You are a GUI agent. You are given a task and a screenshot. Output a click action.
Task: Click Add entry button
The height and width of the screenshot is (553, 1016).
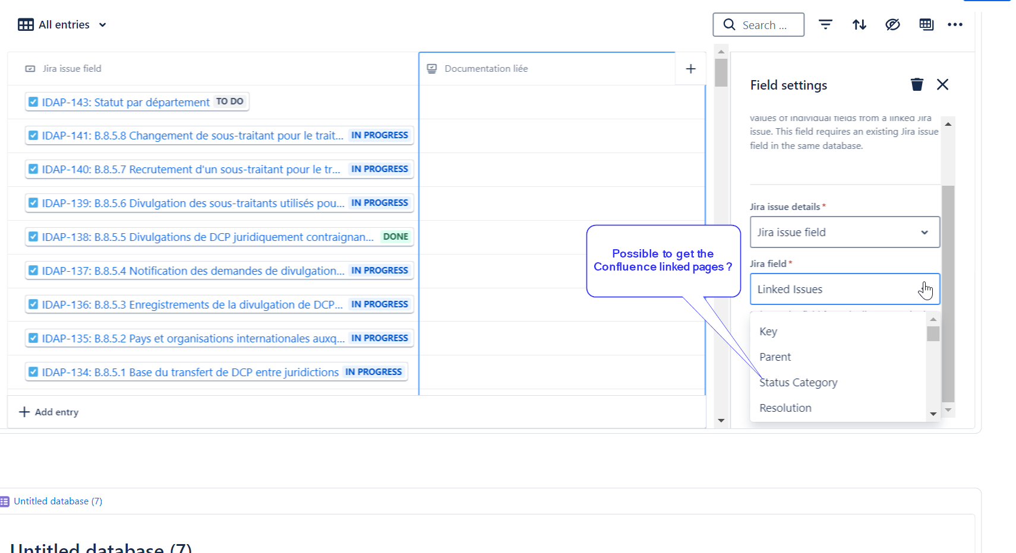[49, 412]
